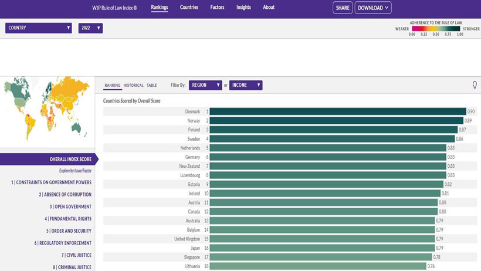Click the Canada country label

pos(194,212)
